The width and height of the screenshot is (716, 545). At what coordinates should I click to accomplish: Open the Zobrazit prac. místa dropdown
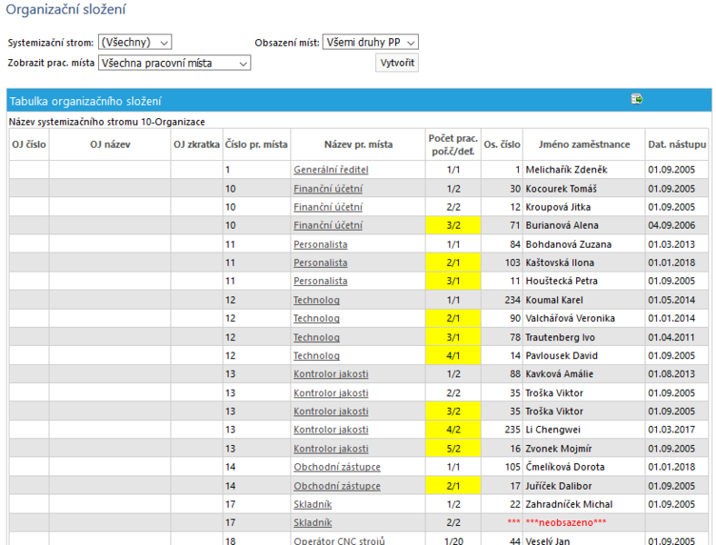click(x=174, y=63)
